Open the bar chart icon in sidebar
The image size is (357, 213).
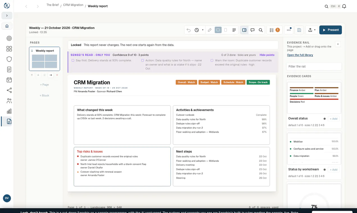9,111
